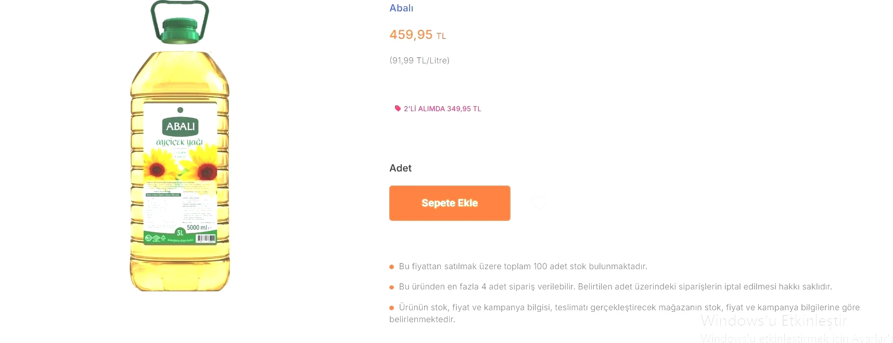Viewport: 893px width, 343px height.
Task: Click the 4 adet order limit notice
Action: (615, 287)
